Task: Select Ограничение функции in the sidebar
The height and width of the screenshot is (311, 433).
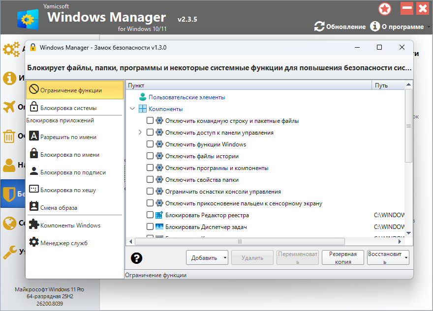Action: point(74,90)
